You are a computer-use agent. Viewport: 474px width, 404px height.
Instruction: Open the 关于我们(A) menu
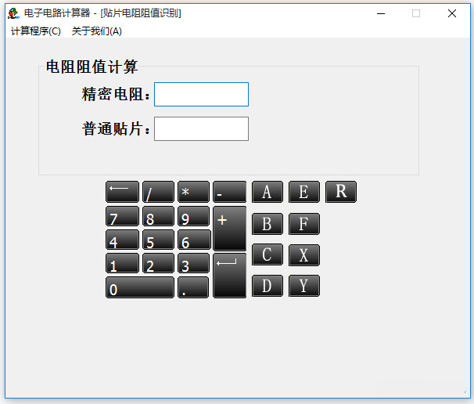point(97,31)
